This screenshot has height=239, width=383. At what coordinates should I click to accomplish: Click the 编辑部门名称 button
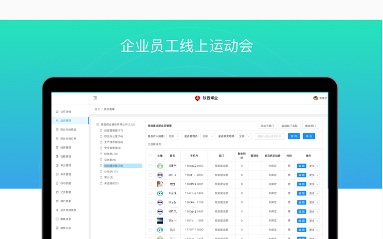pyautogui.click(x=289, y=126)
